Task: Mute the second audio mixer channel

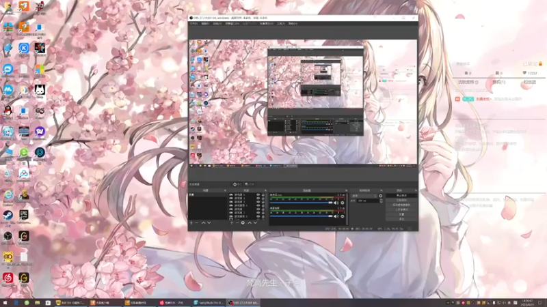Action: pos(336,216)
